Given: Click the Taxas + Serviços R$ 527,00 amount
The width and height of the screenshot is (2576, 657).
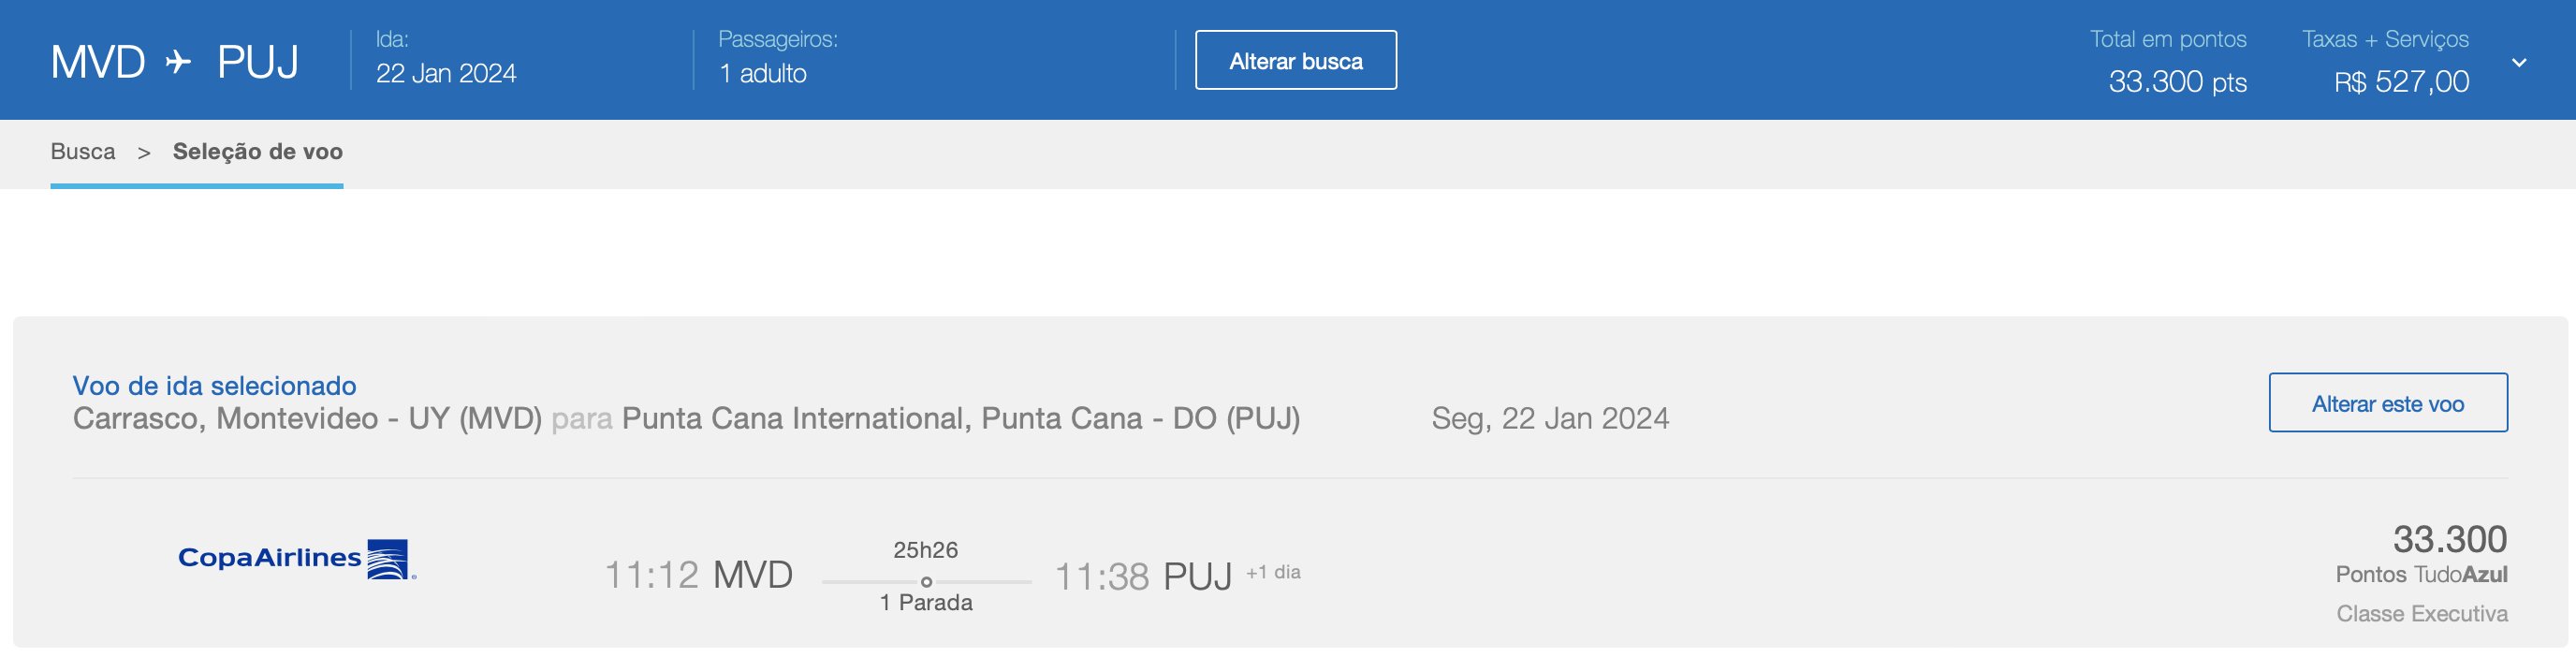Looking at the screenshot, I should pyautogui.click(x=2401, y=81).
